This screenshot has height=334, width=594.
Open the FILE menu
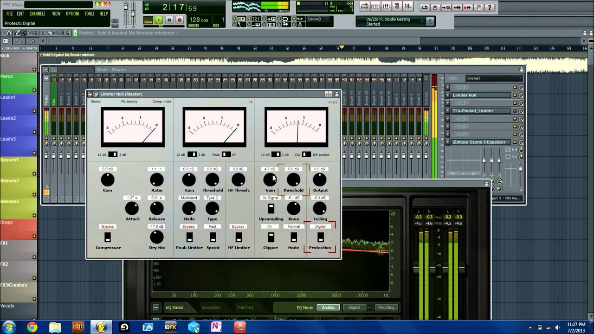tap(10, 14)
